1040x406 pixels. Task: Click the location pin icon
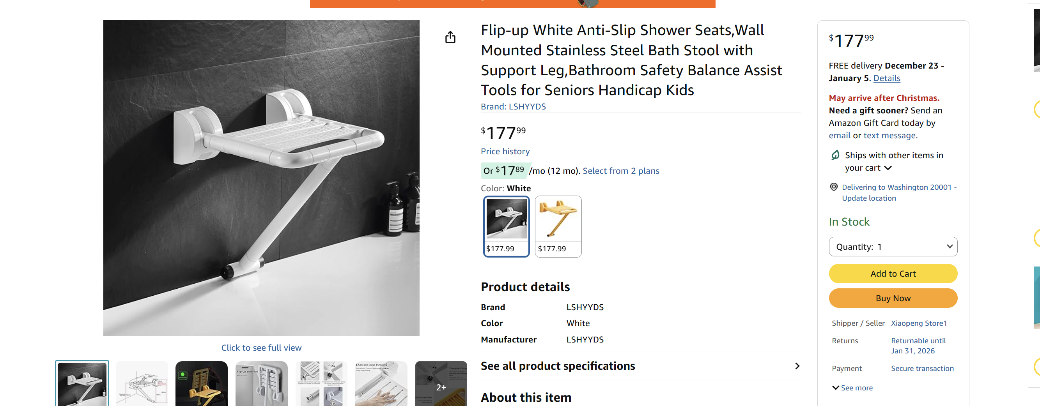click(833, 187)
